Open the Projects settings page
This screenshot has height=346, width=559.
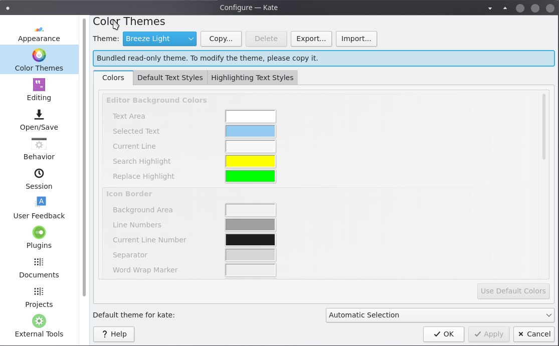(39, 297)
